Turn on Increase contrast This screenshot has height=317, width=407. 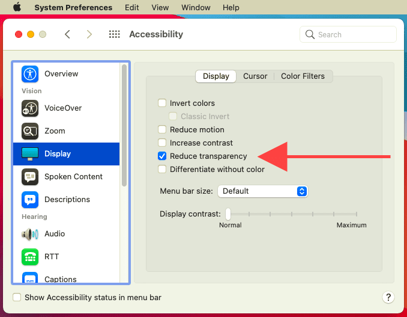point(162,143)
